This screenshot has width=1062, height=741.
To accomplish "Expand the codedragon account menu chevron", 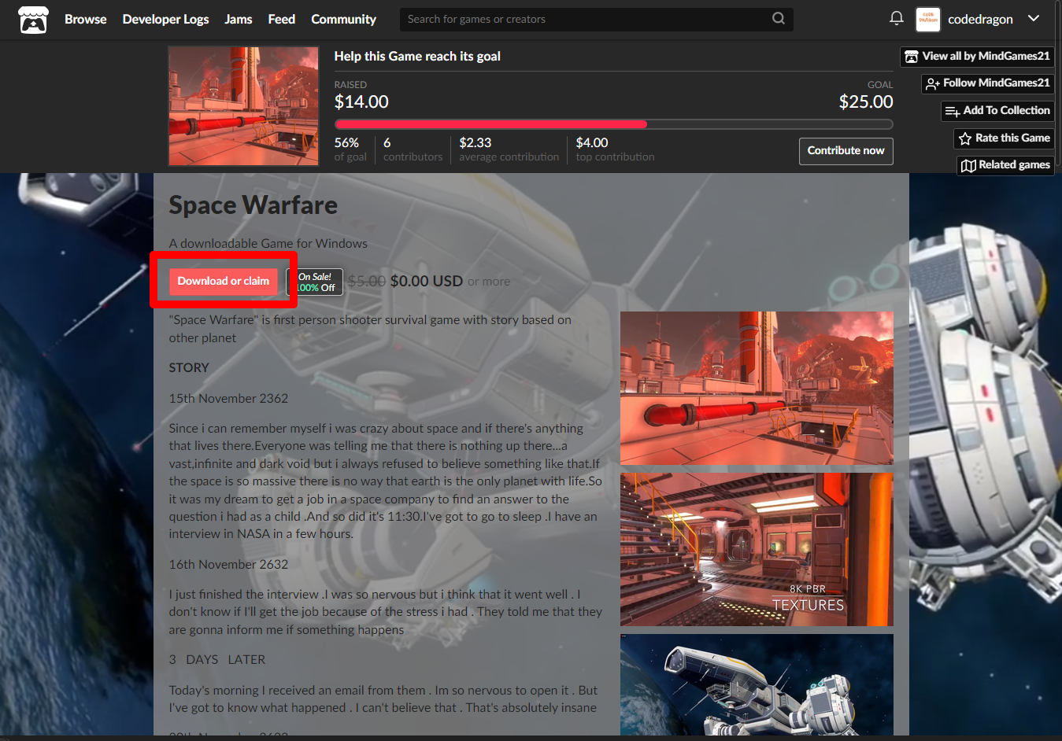I will pyautogui.click(x=1034, y=18).
